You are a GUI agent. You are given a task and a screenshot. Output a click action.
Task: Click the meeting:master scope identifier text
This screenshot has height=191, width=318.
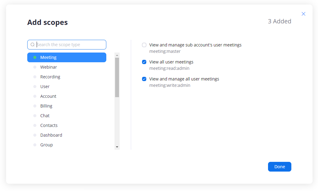tap(165, 51)
